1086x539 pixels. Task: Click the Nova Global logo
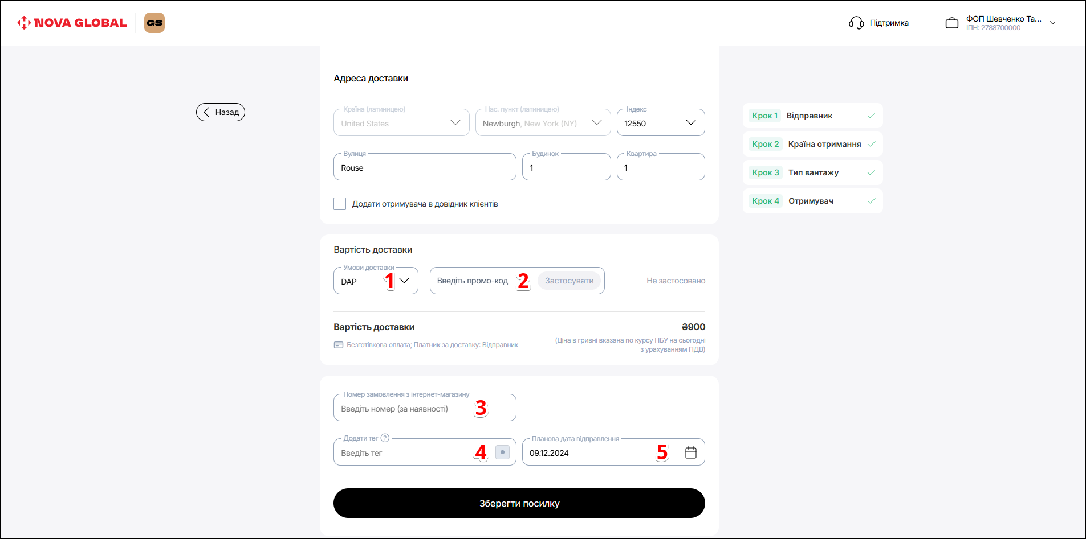72,23
